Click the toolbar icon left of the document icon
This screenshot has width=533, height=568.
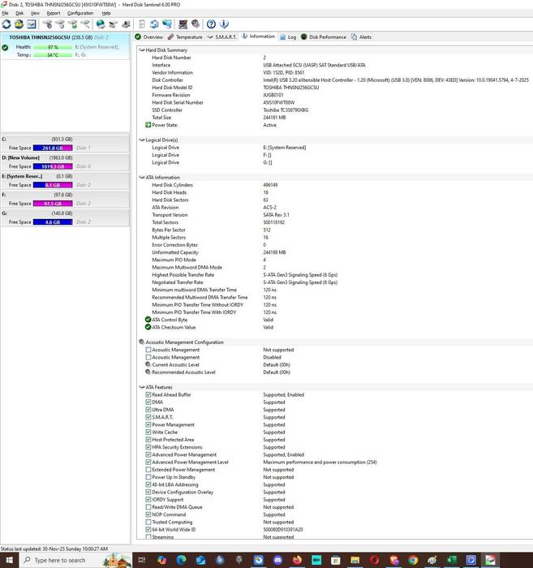[126, 24]
